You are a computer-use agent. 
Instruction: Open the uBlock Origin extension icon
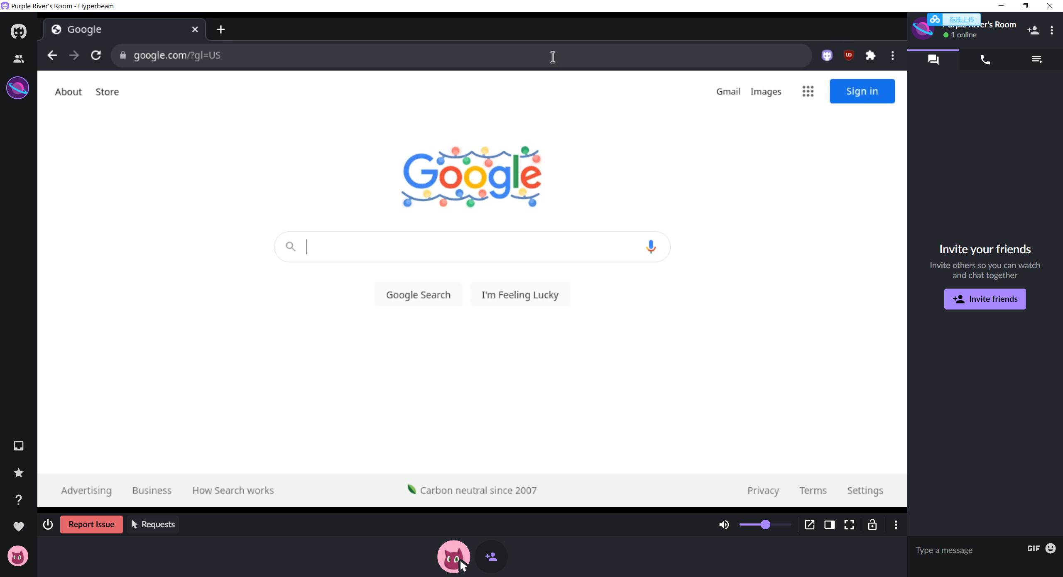click(x=849, y=55)
